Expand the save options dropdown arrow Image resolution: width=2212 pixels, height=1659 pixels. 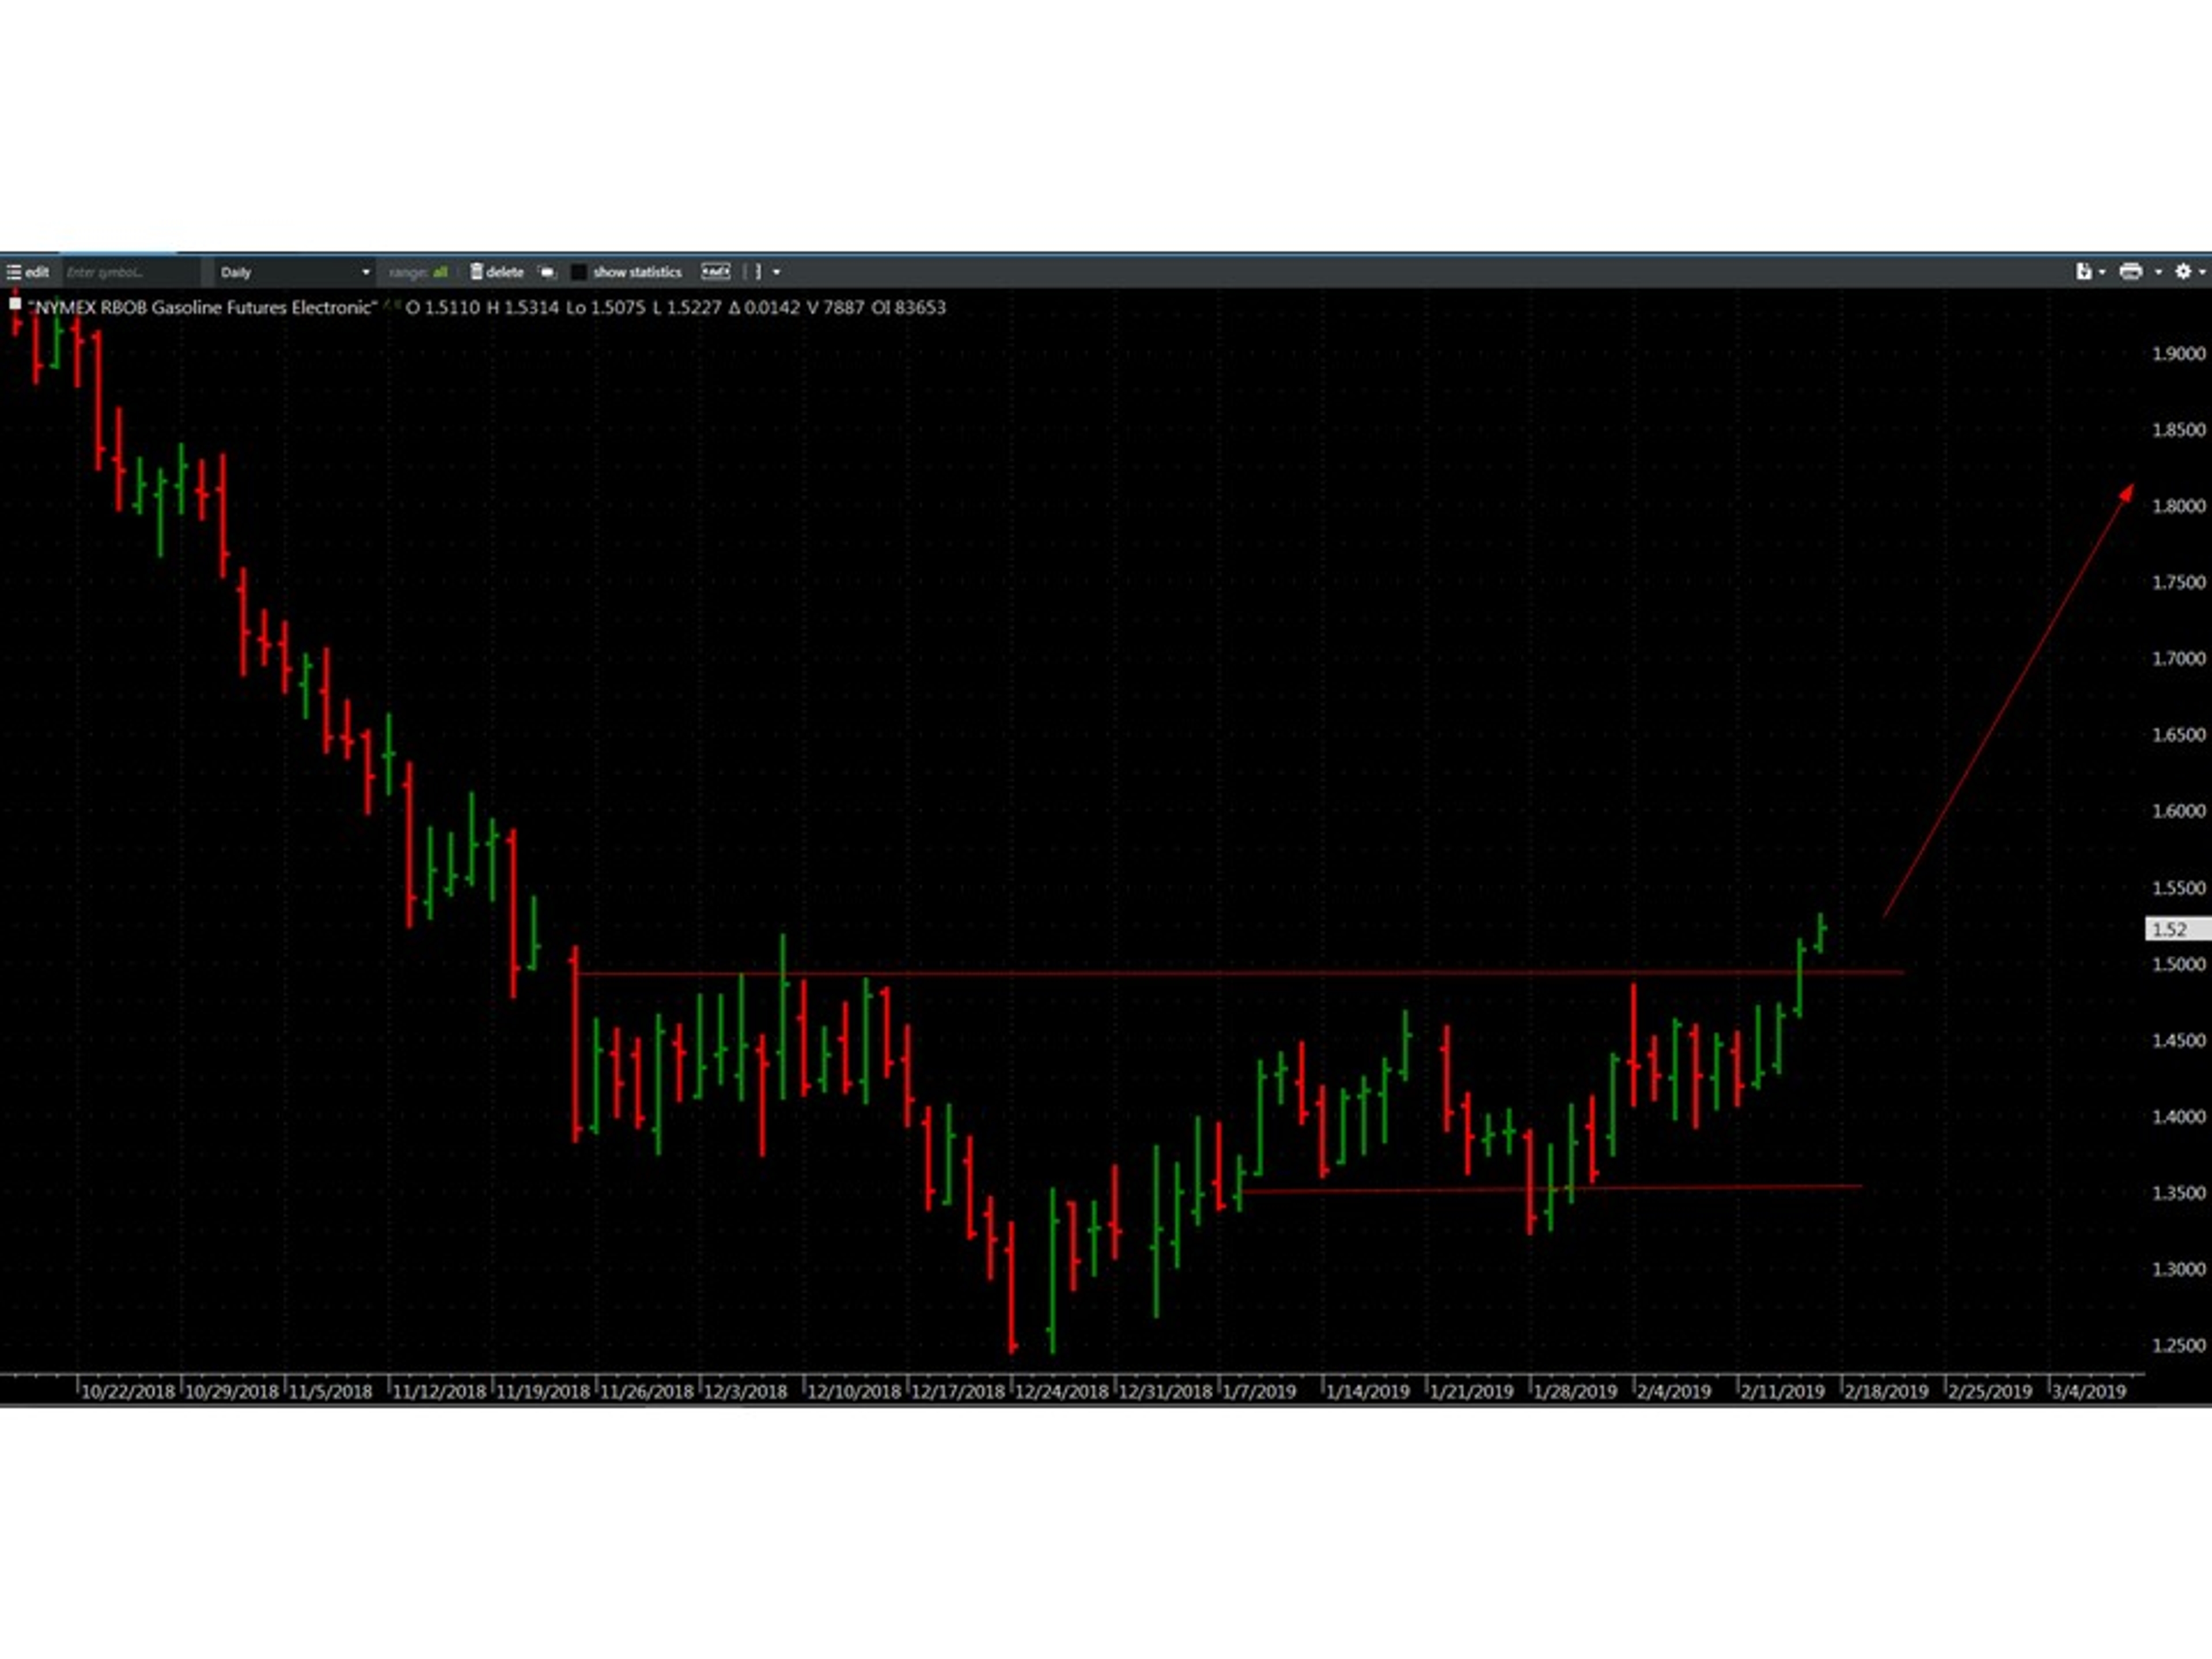2102,272
